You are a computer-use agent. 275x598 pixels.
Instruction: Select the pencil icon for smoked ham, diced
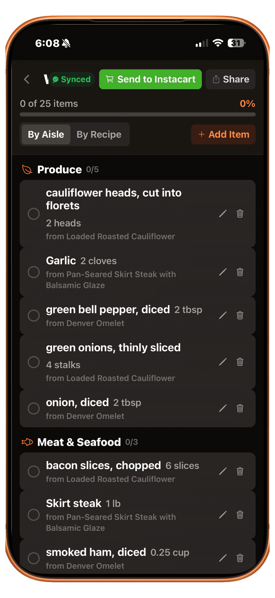pyautogui.click(x=223, y=558)
